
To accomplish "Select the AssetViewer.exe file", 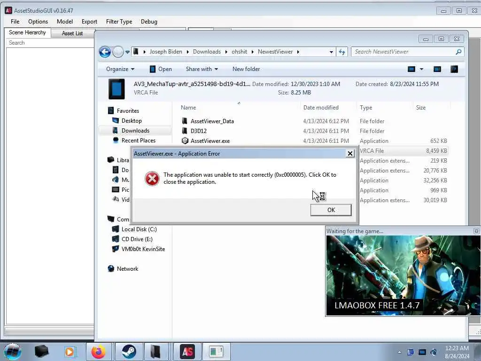I will tap(210, 141).
